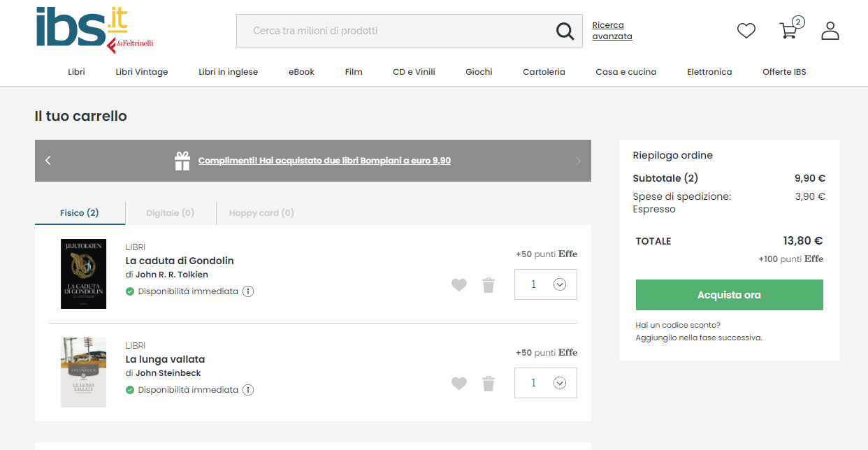Open quantity dropdown for La caduta di Gondolin
The image size is (868, 450).
coord(559,284)
